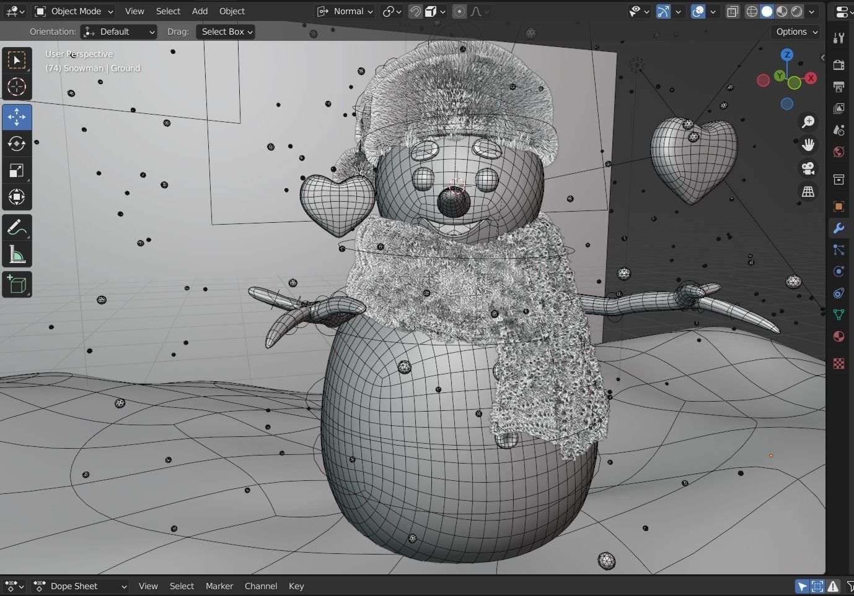Open the Tool properties tab
This screenshot has width=854, height=596.
[x=839, y=38]
